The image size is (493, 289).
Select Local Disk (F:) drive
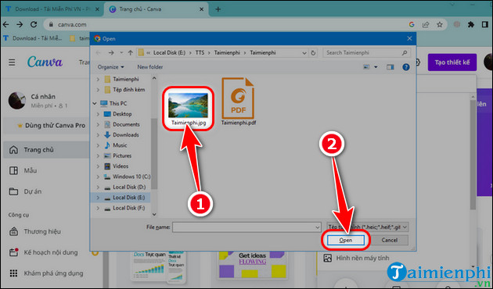coord(129,208)
